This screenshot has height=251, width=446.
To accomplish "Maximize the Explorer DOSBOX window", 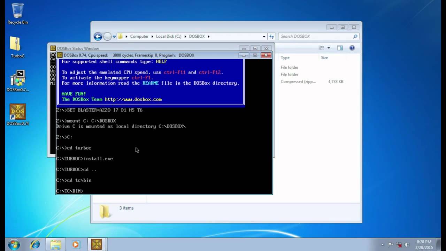I will [343, 27].
